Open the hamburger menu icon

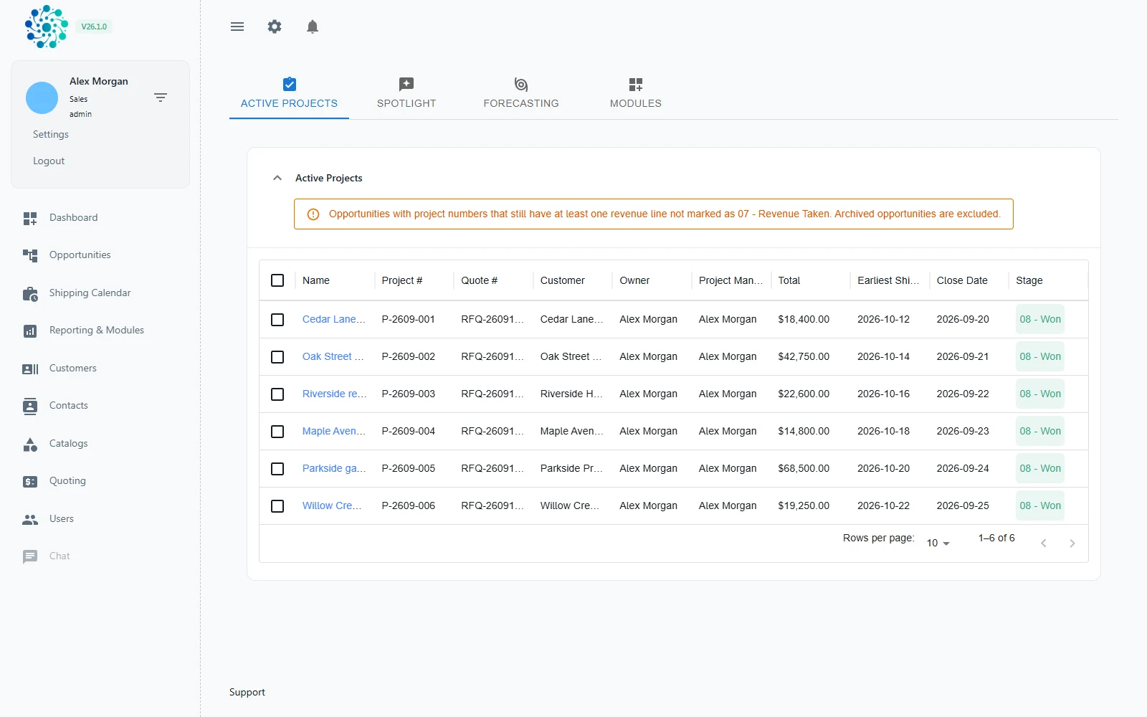pos(237,27)
